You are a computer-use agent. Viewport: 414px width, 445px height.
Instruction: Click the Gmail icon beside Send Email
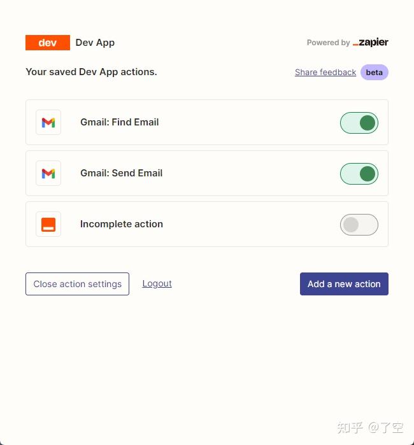48,173
